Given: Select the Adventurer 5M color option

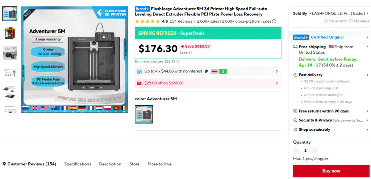Looking at the screenshot, I should pos(144,114).
